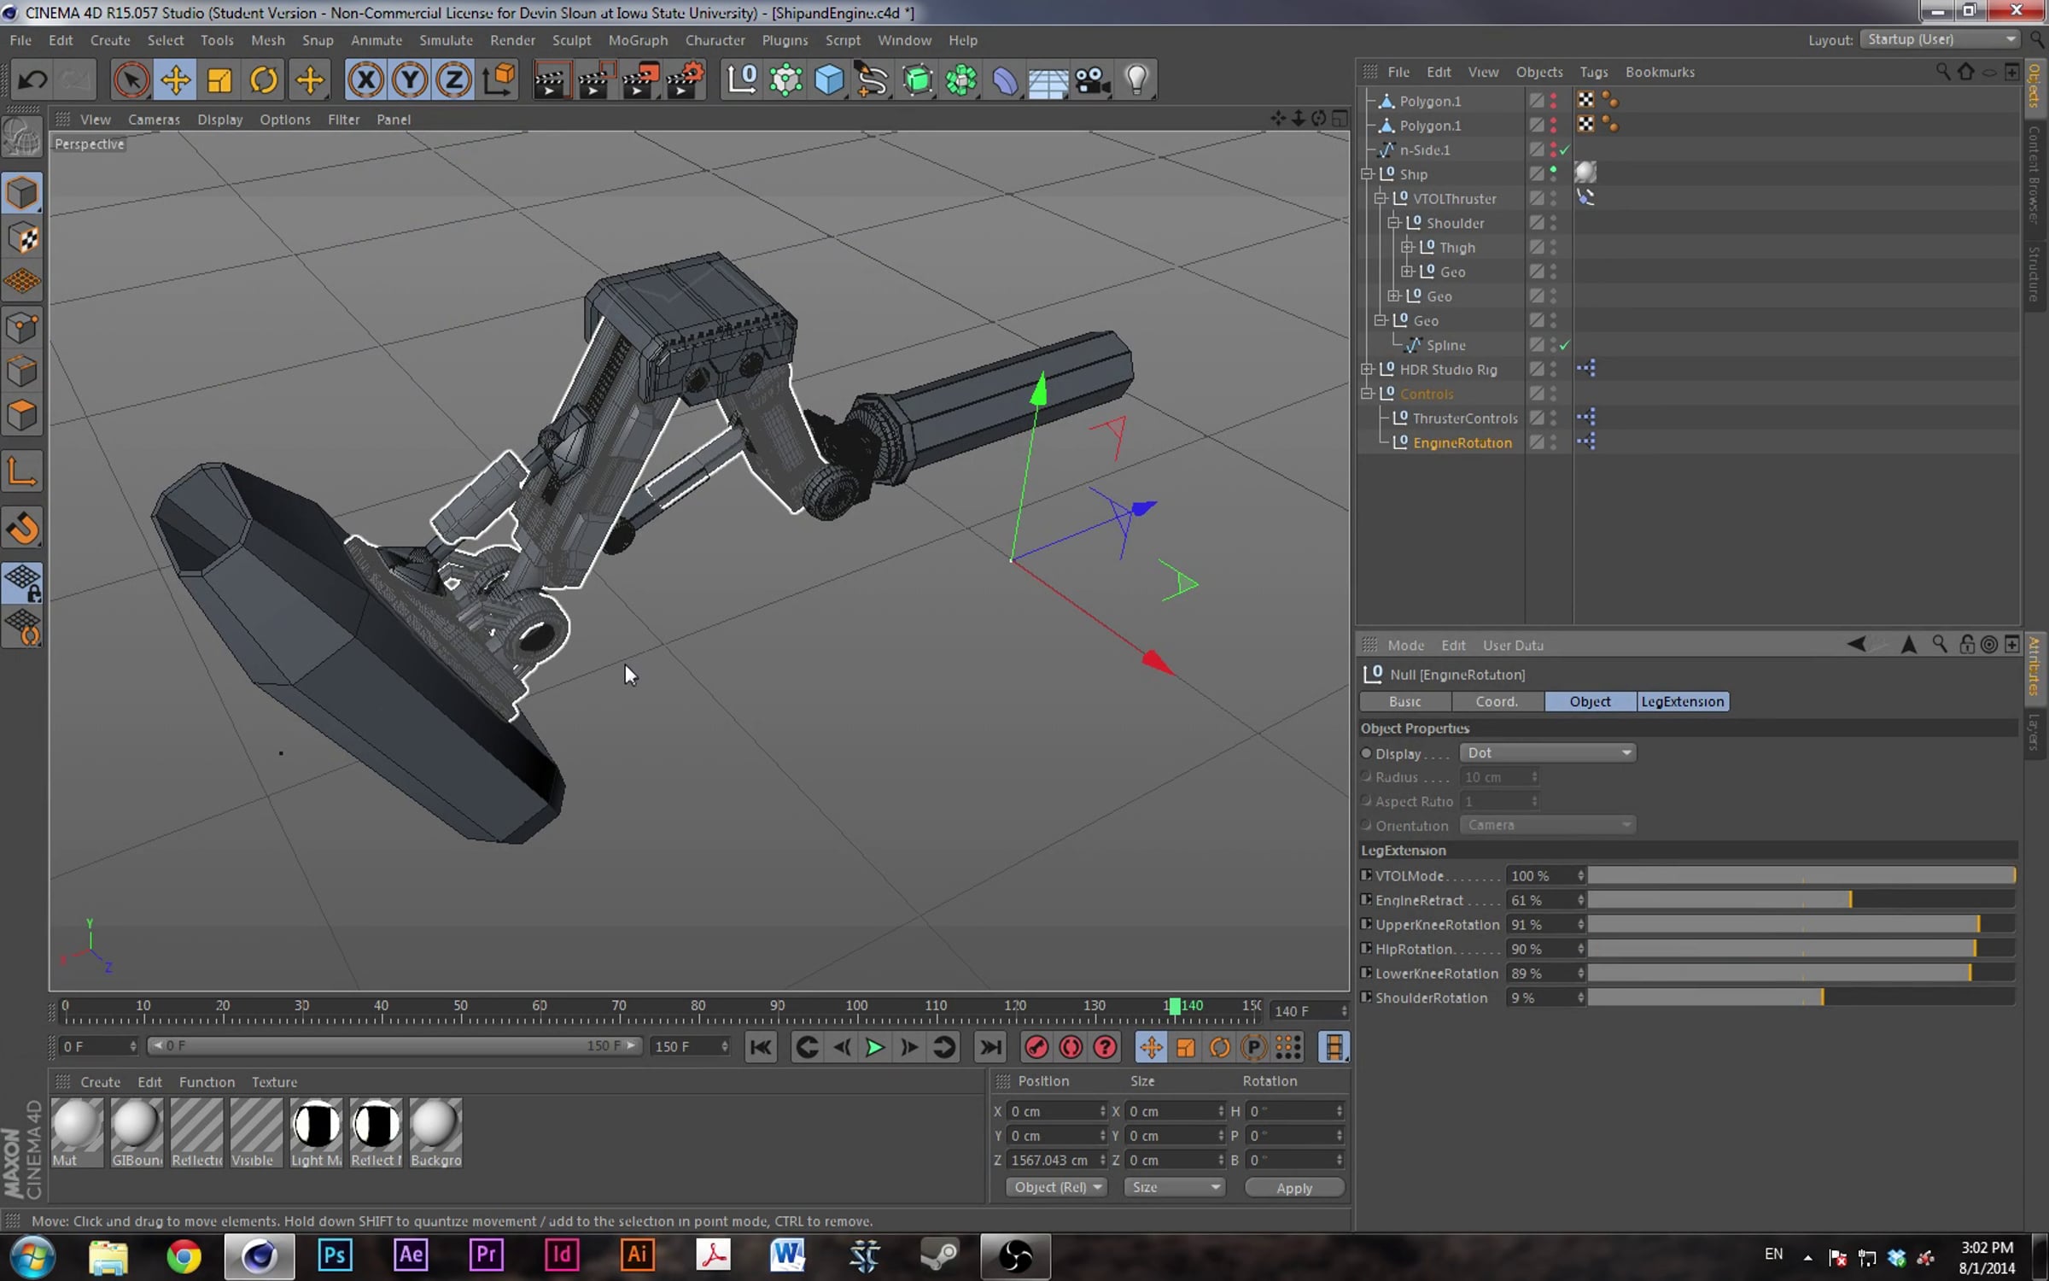The height and width of the screenshot is (1281, 2049).
Task: Toggle the VTOLMode animation checkbox
Action: tap(1366, 875)
